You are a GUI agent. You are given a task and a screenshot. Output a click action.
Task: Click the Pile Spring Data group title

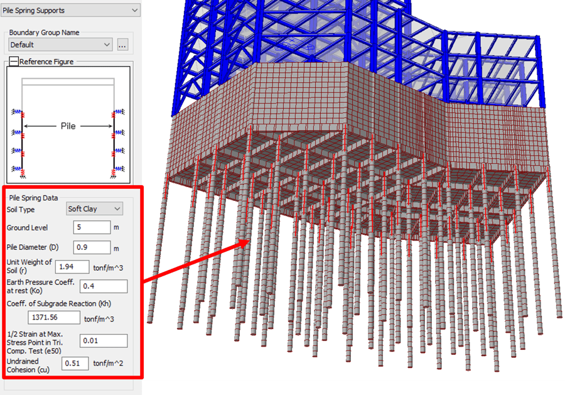tap(34, 198)
